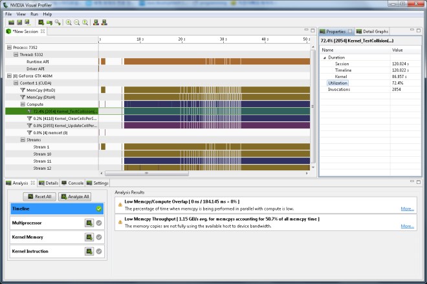Click the grey status check next to Kernel Instruction
This screenshot has height=284, width=427.
coord(99,251)
